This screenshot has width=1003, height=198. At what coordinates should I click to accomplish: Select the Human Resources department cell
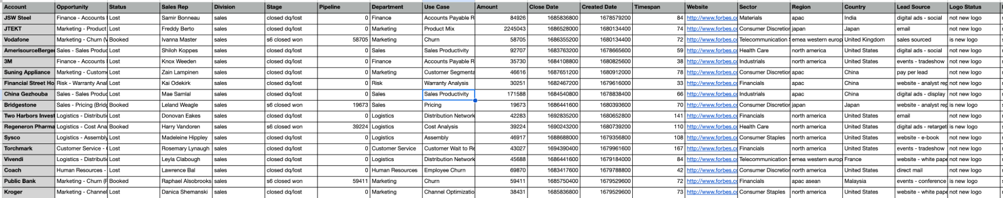(x=396, y=170)
